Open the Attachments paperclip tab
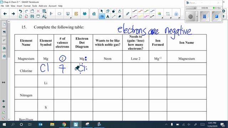 click(x=4, y=40)
